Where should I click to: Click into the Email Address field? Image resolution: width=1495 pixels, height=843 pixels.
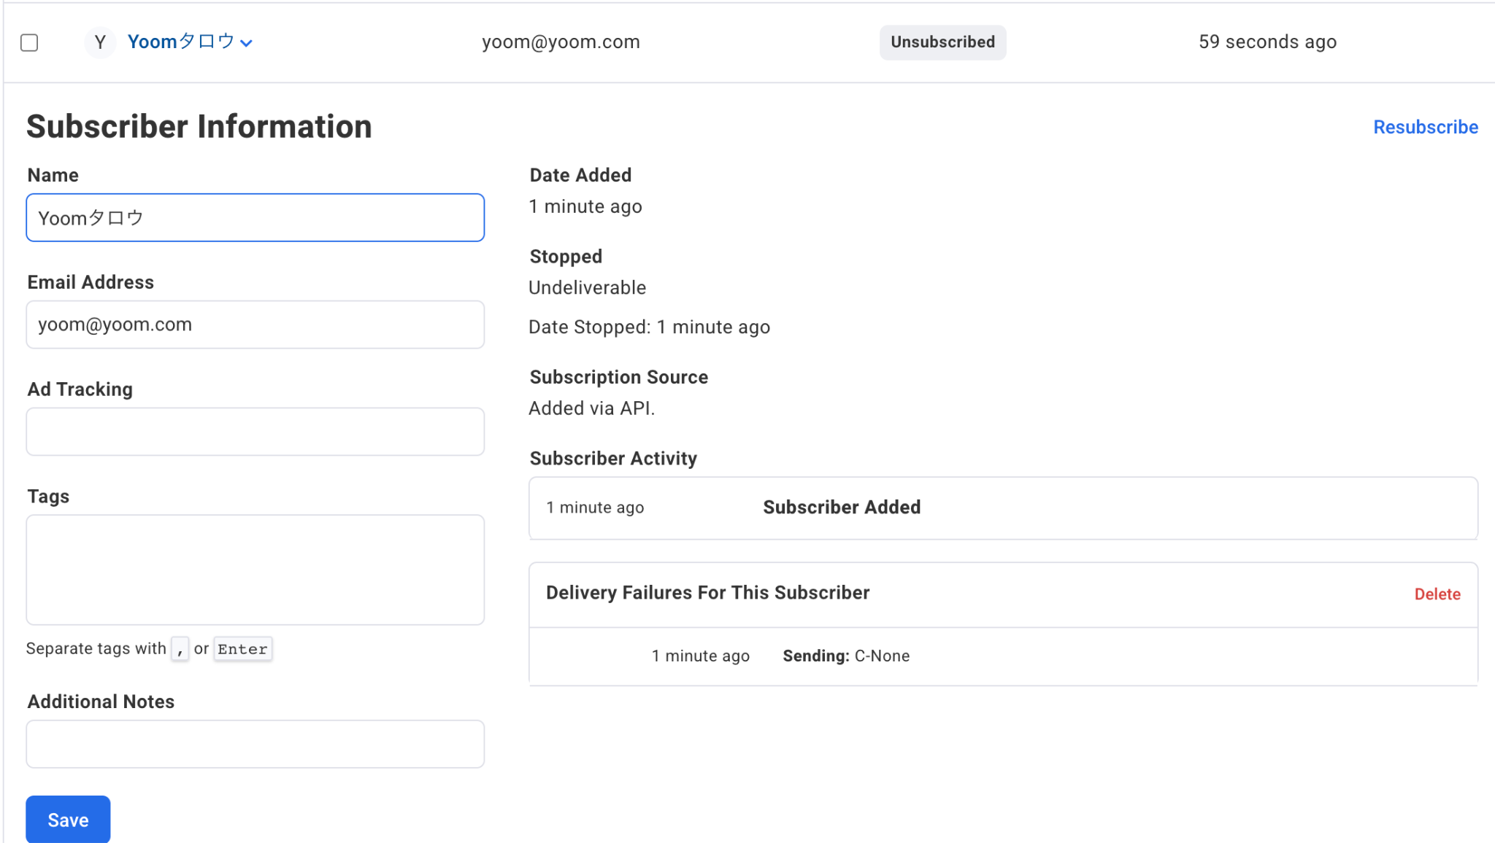[255, 325]
